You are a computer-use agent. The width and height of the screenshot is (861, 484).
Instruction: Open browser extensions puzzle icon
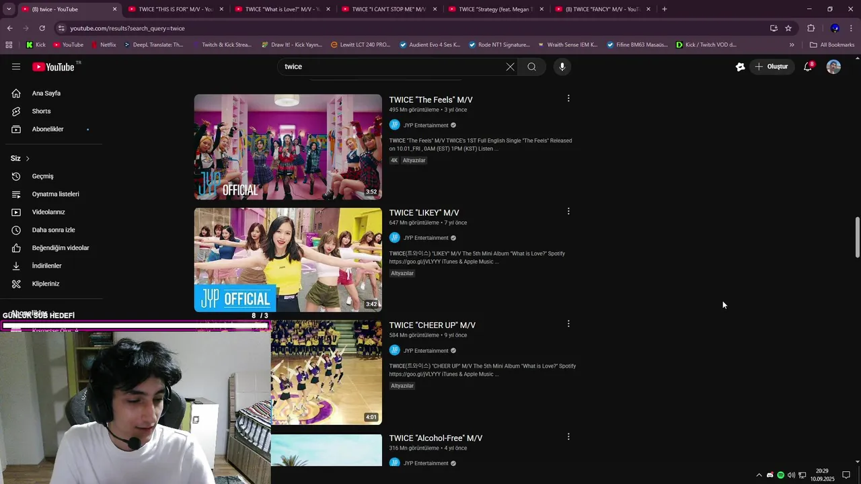pos(811,28)
